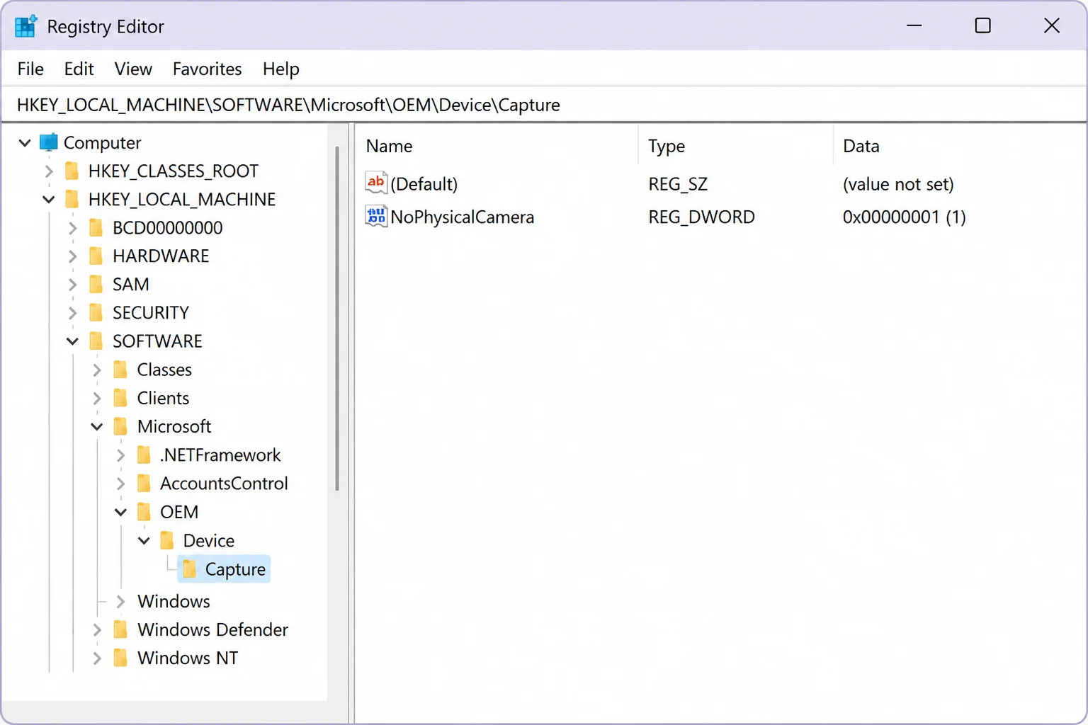Screen dimensions: 1088x725
Task: Click the REG_SZ type cell
Action: pyautogui.click(x=678, y=184)
